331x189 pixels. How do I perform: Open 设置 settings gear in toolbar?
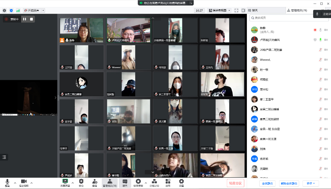(181, 181)
